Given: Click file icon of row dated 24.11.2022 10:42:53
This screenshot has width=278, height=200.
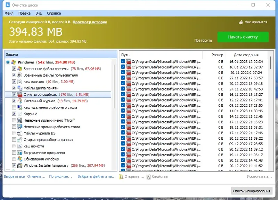Looking at the screenshot, I should 129,89.
